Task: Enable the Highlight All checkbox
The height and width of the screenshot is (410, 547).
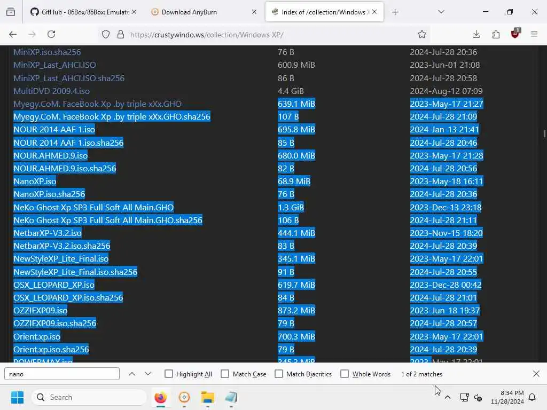Action: tap(169, 374)
